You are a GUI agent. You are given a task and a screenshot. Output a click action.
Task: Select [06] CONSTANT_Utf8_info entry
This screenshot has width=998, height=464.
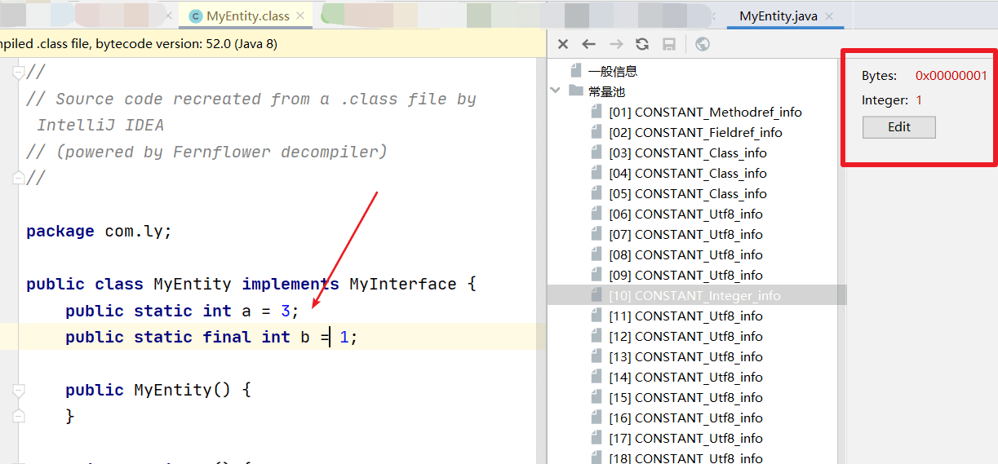coord(685,214)
